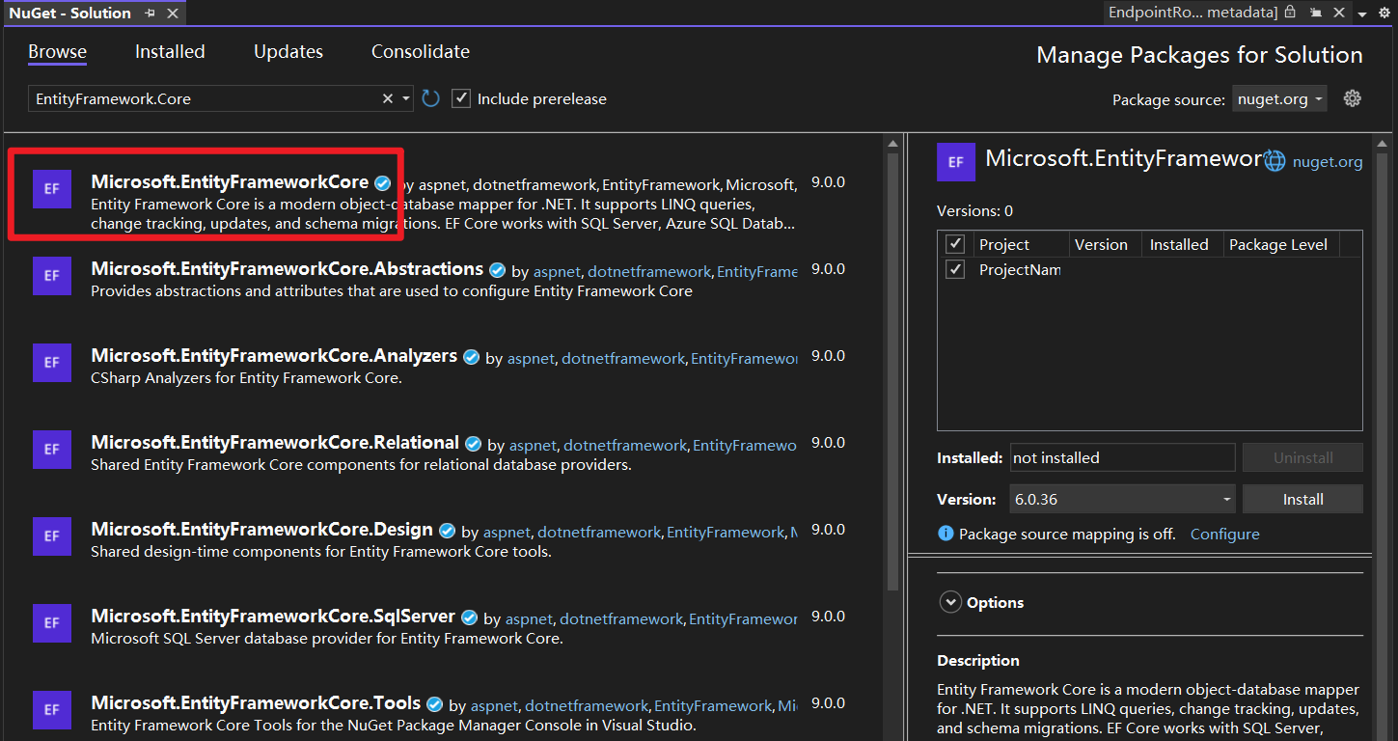Open the window options gear at top right
1398x741 pixels.
[1383, 13]
